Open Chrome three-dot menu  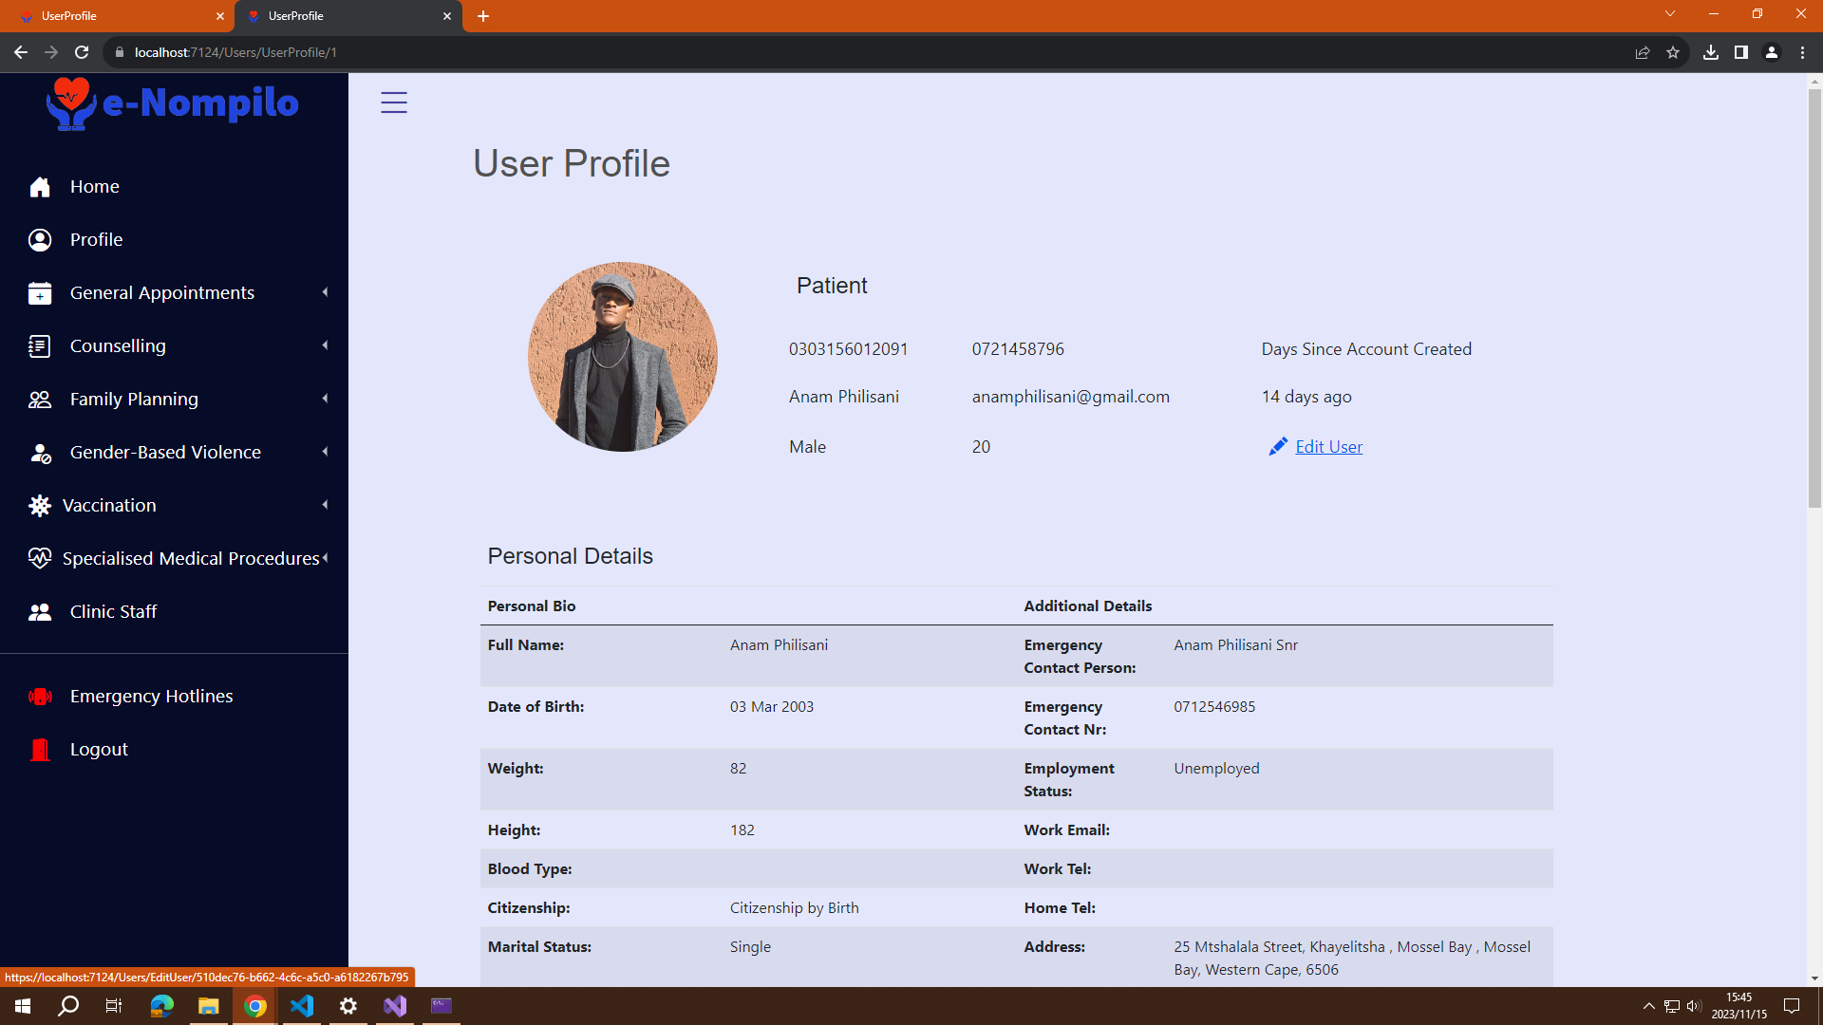(1802, 52)
